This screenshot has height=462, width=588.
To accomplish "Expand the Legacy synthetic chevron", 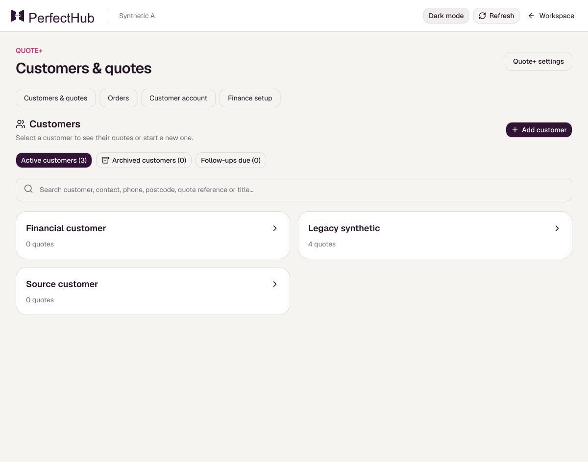I will click(557, 228).
